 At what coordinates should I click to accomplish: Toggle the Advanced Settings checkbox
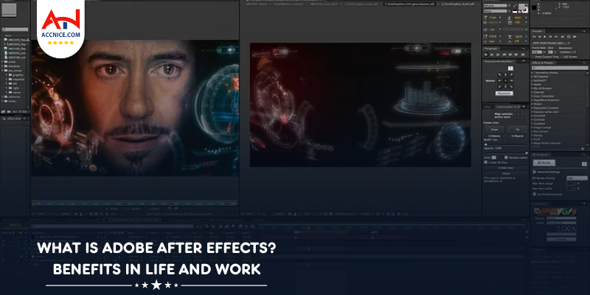point(534,172)
